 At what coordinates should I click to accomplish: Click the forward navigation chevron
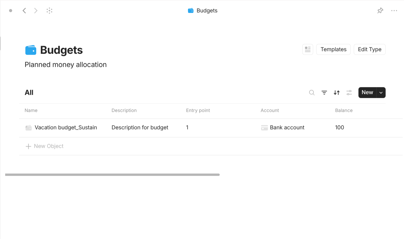pos(35,10)
